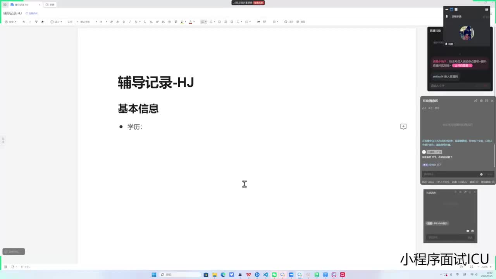Viewport: 496px width, 279px height.
Task: Open File Explorer from the taskbar
Action: [x=214, y=275]
